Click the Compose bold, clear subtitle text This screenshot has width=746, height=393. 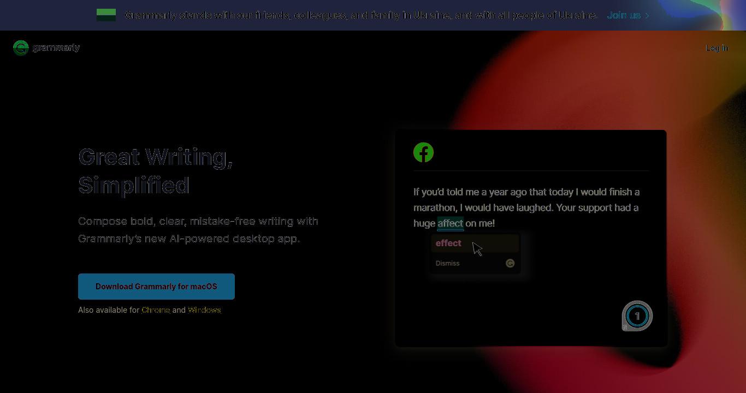point(198,230)
